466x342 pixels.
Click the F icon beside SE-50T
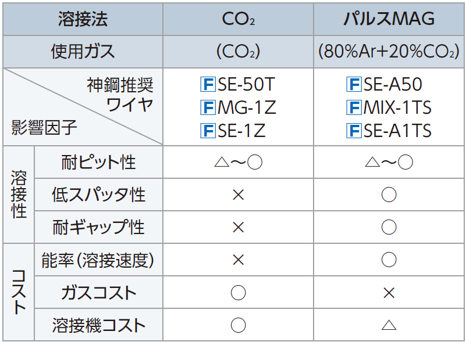coord(208,85)
